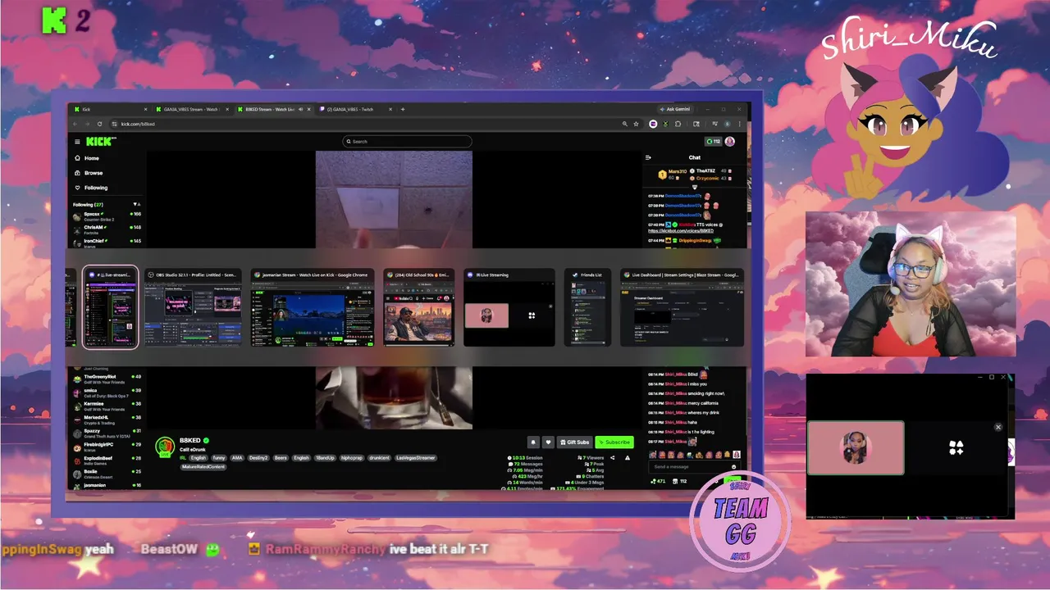Click the pink avatar tile in preview window

(856, 448)
